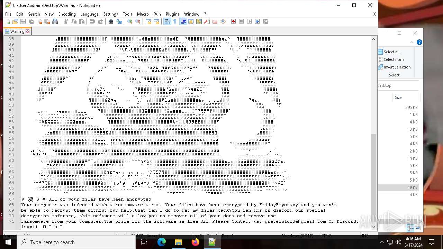
Task: Click the user-defined language icon
Action: [191, 21]
